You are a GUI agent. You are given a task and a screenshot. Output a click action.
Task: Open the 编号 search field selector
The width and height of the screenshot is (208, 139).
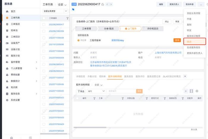coord(97,91)
